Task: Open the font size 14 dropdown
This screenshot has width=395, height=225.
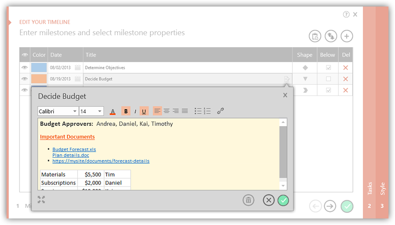Action: (91, 111)
